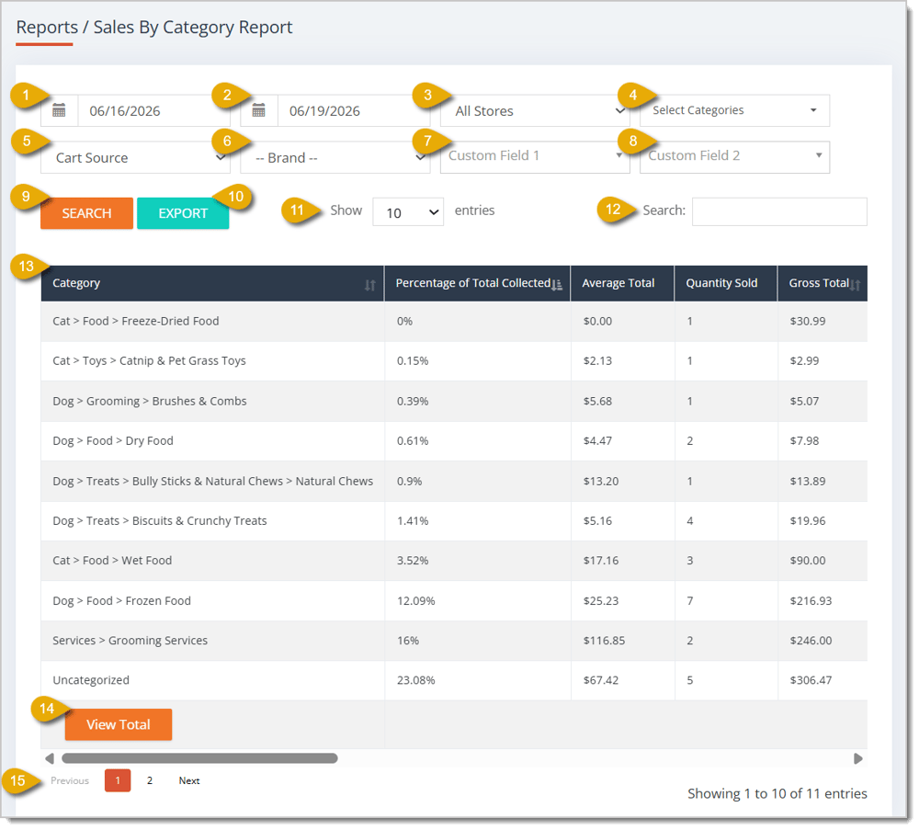Open the Cart Source dropdown

(x=135, y=158)
